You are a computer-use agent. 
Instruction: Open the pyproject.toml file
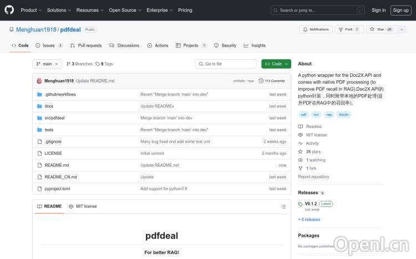(x=57, y=189)
